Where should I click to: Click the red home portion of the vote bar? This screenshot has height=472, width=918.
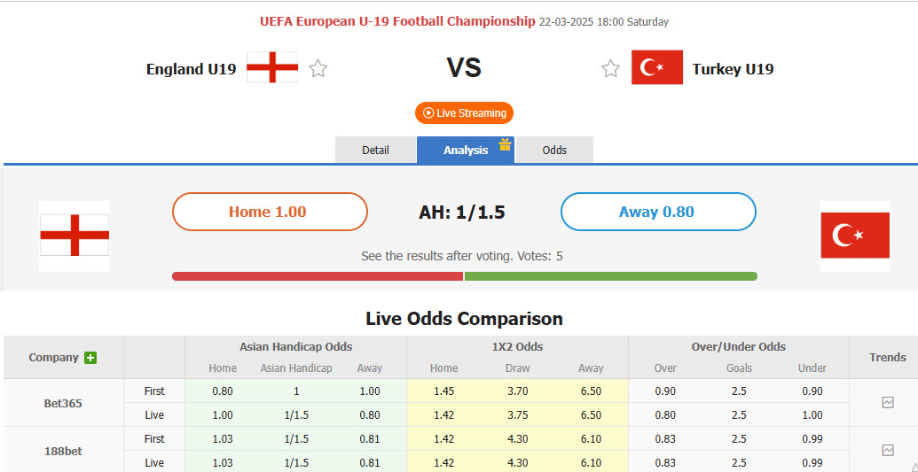318,276
